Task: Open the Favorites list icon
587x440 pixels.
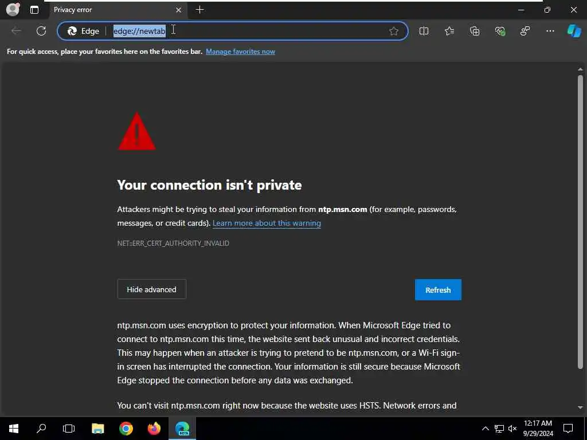Action: pos(449,31)
